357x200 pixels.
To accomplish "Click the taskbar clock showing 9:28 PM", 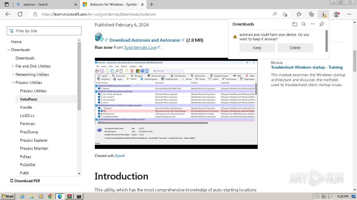I will (342, 196).
